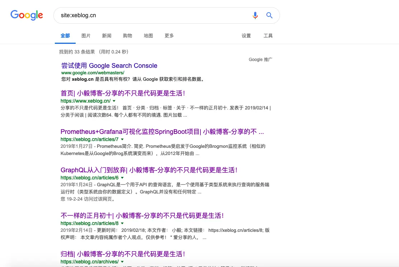The height and width of the screenshot is (267, 399).
Task: Click https://xeblog.cn/articles/6 green URL
Action: pyautogui.click(x=90, y=178)
